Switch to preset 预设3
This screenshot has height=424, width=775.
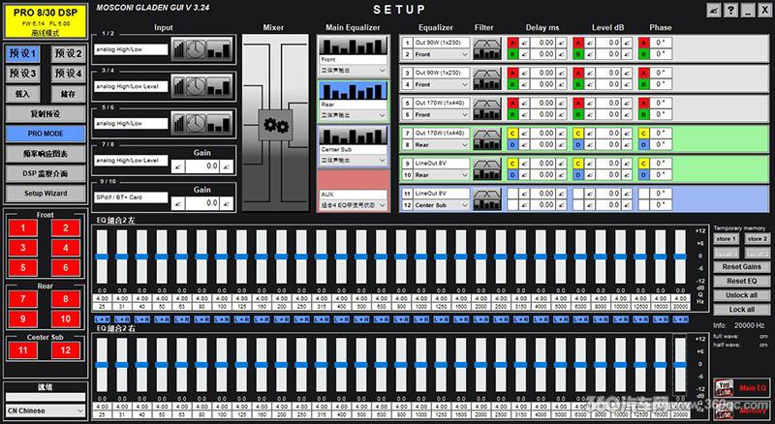point(22,74)
